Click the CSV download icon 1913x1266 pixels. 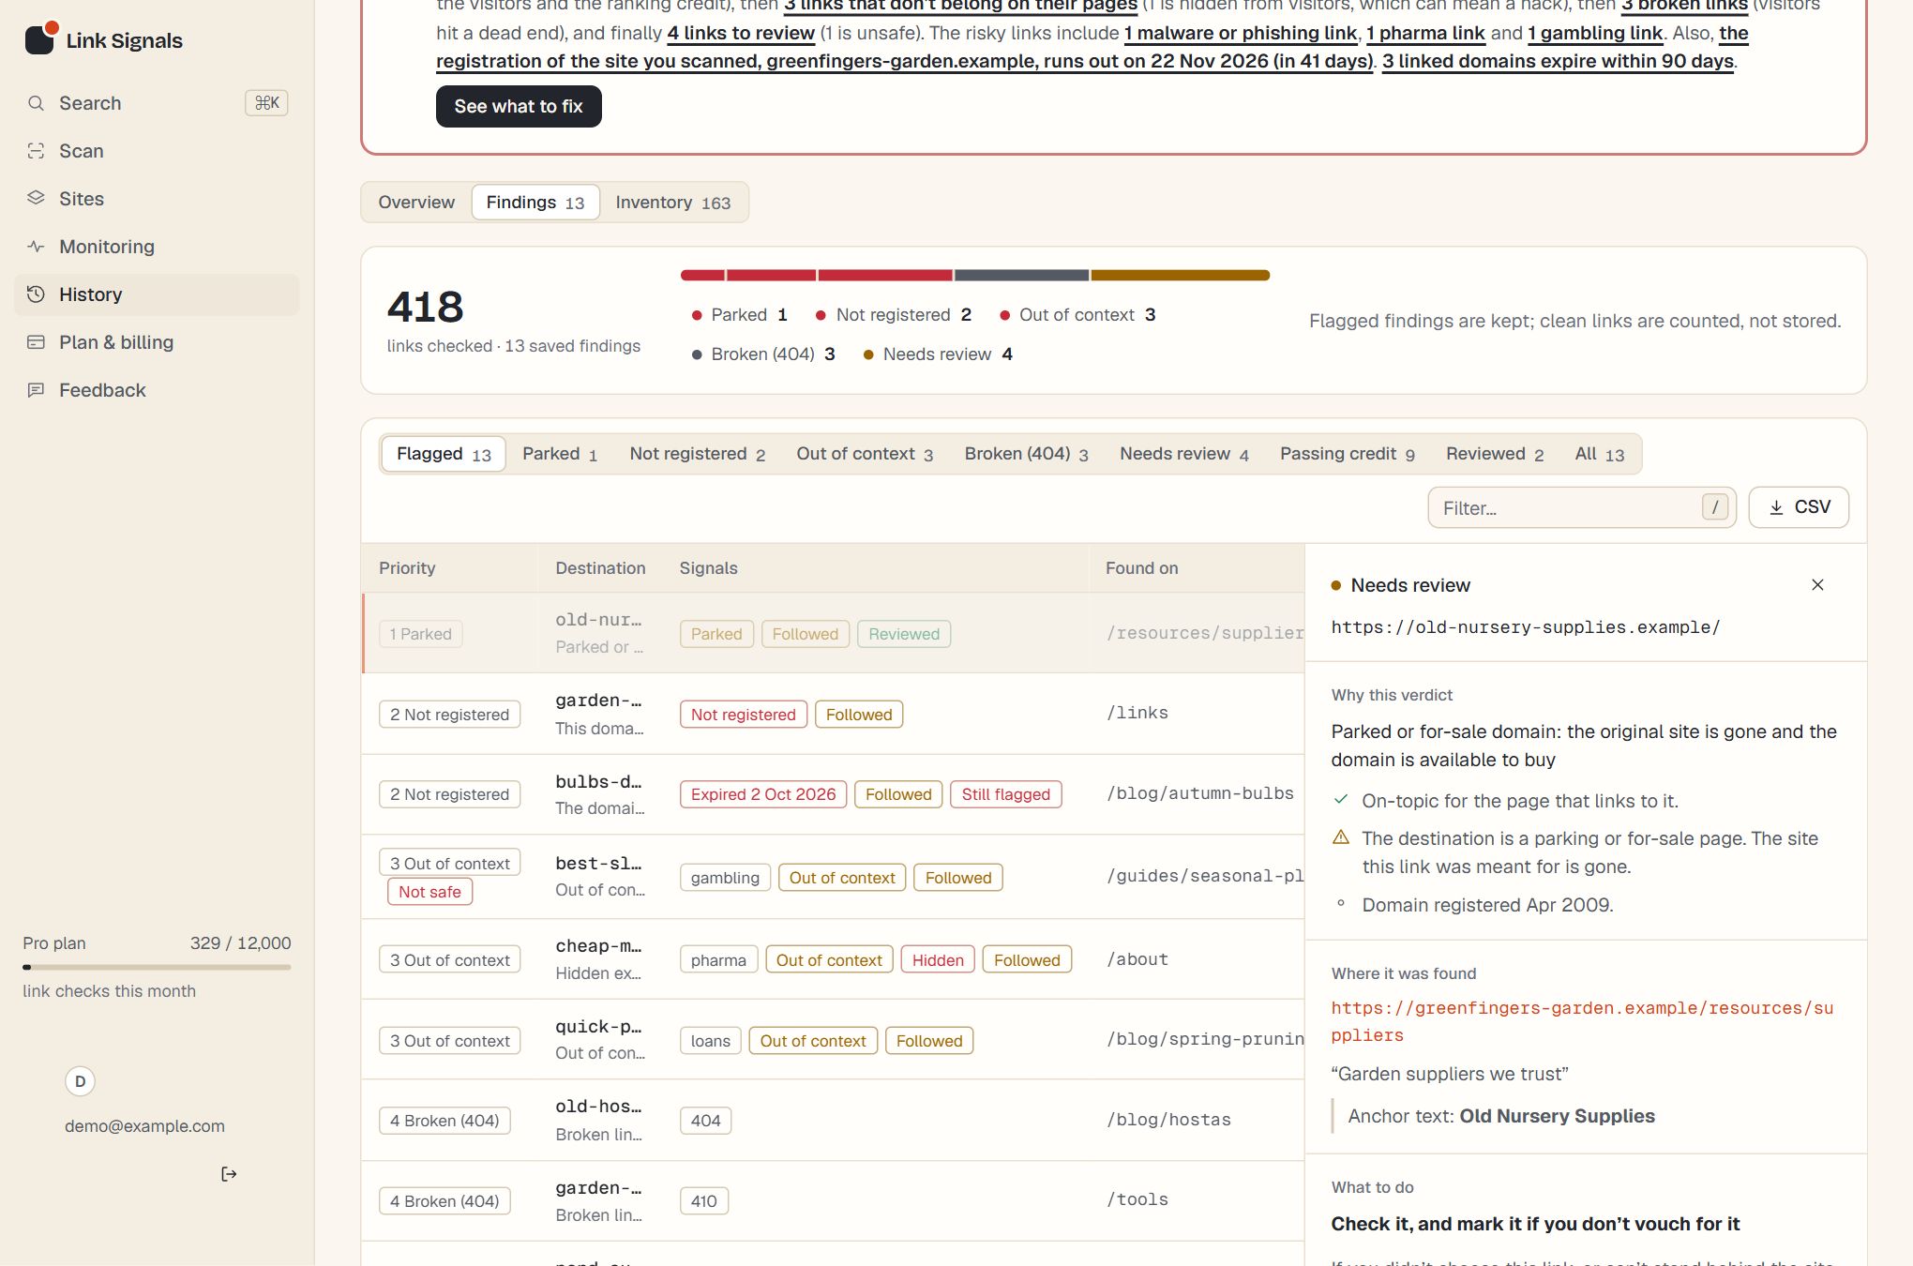1776,507
